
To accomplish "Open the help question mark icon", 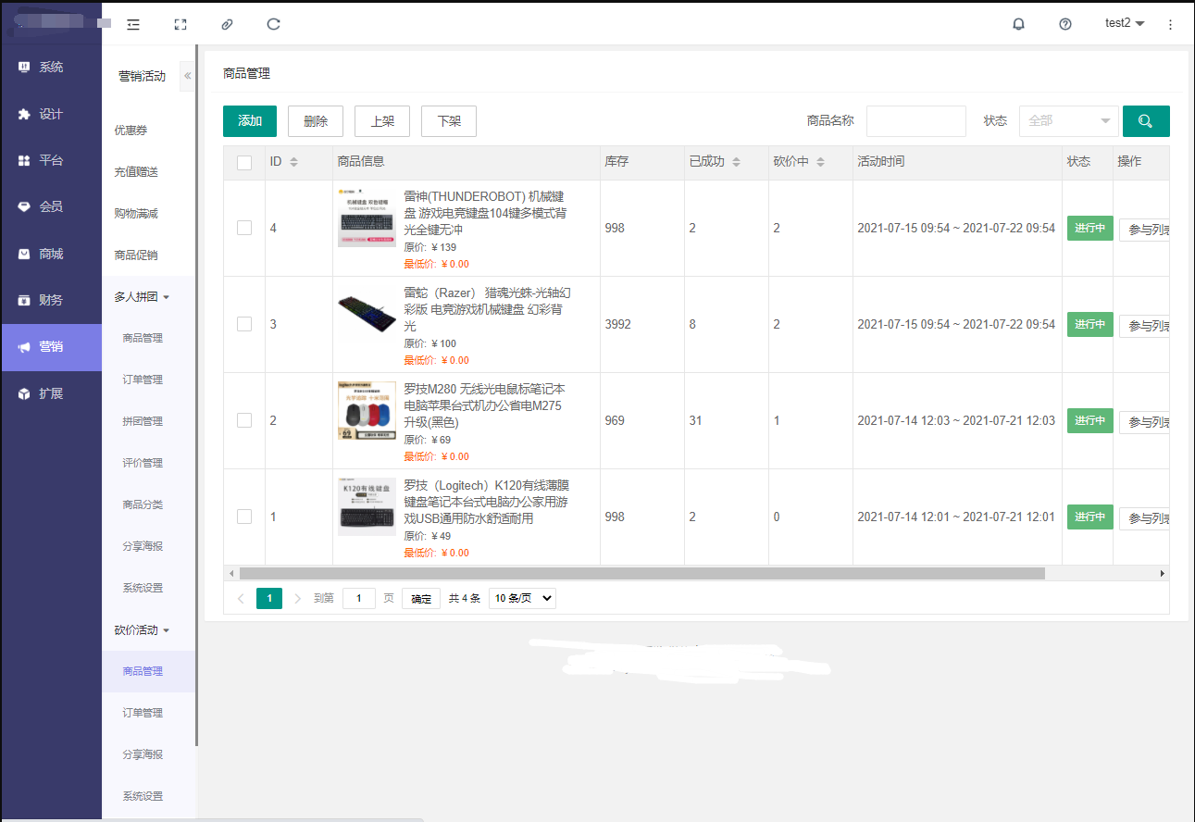I will [1065, 24].
